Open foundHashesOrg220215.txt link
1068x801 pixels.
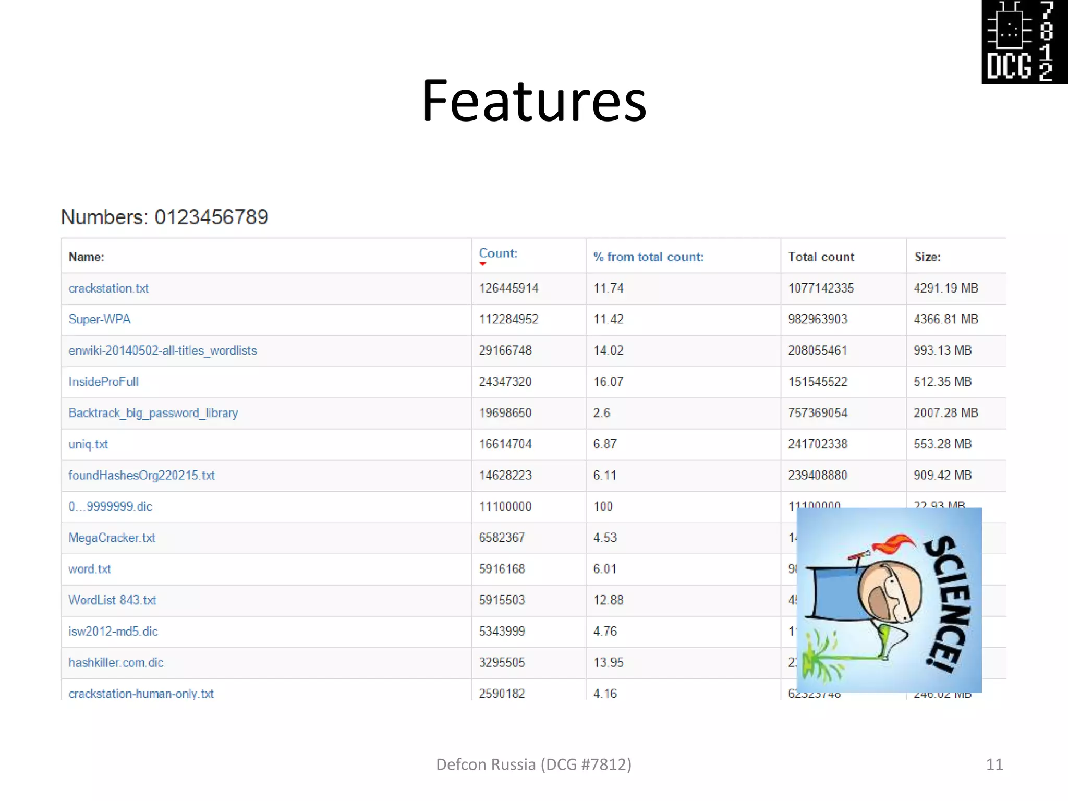(141, 475)
